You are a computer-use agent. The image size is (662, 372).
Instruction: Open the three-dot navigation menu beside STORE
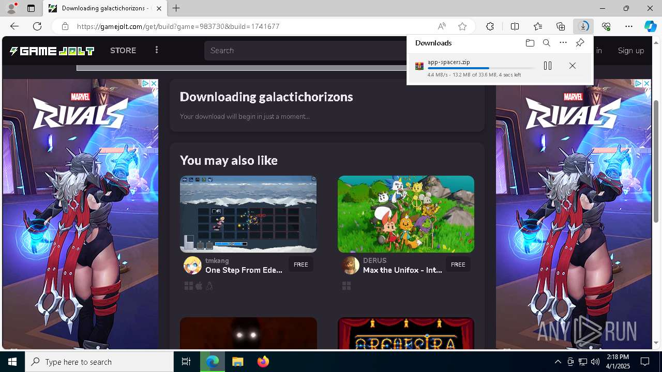(157, 50)
